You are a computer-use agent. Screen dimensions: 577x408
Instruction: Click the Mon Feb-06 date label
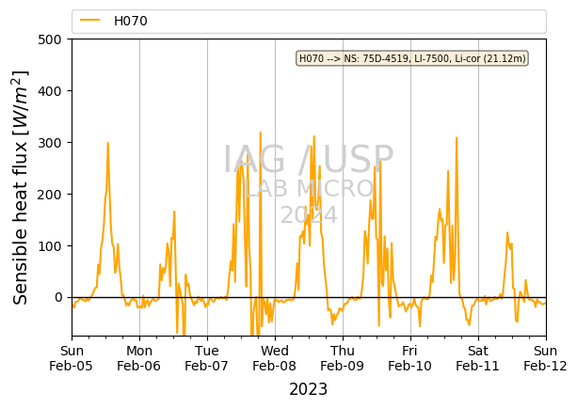(139, 358)
